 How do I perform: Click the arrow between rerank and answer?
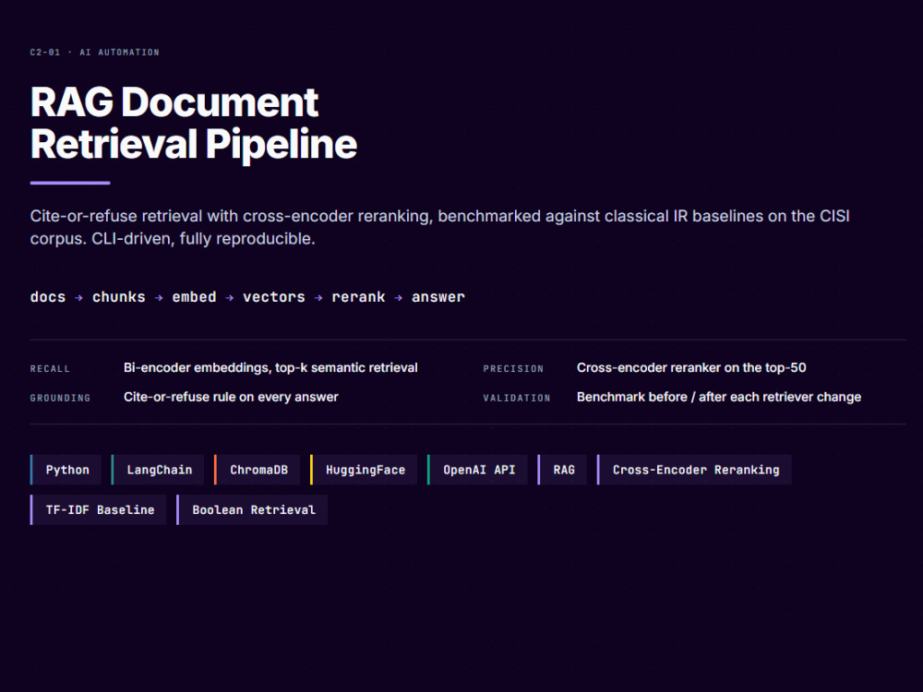[x=399, y=298]
